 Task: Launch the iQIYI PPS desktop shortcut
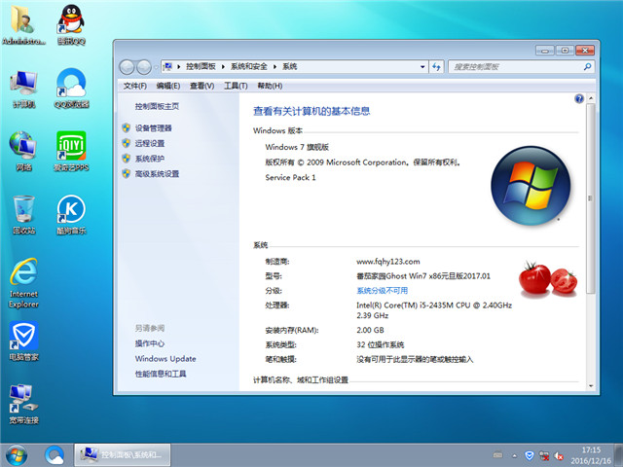71,151
